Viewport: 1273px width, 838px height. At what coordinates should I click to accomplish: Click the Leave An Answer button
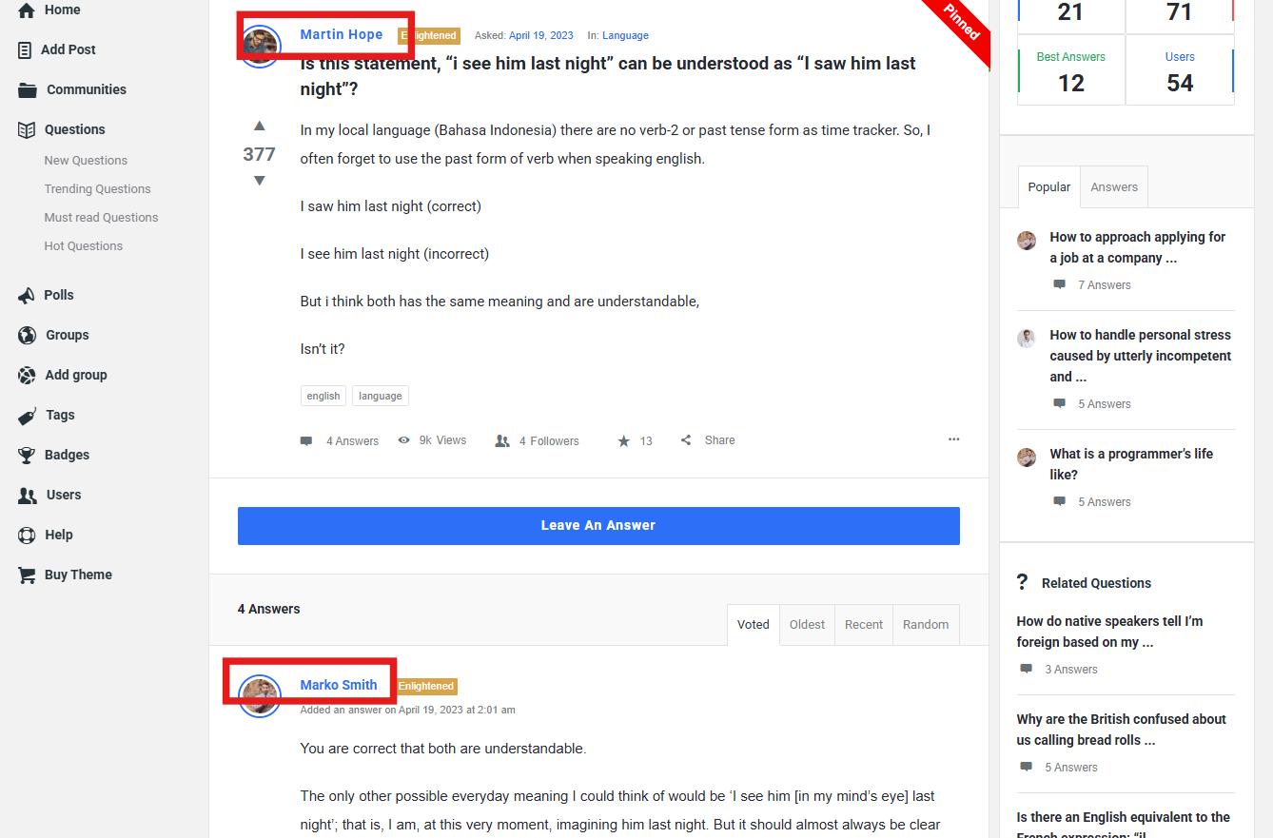598,525
